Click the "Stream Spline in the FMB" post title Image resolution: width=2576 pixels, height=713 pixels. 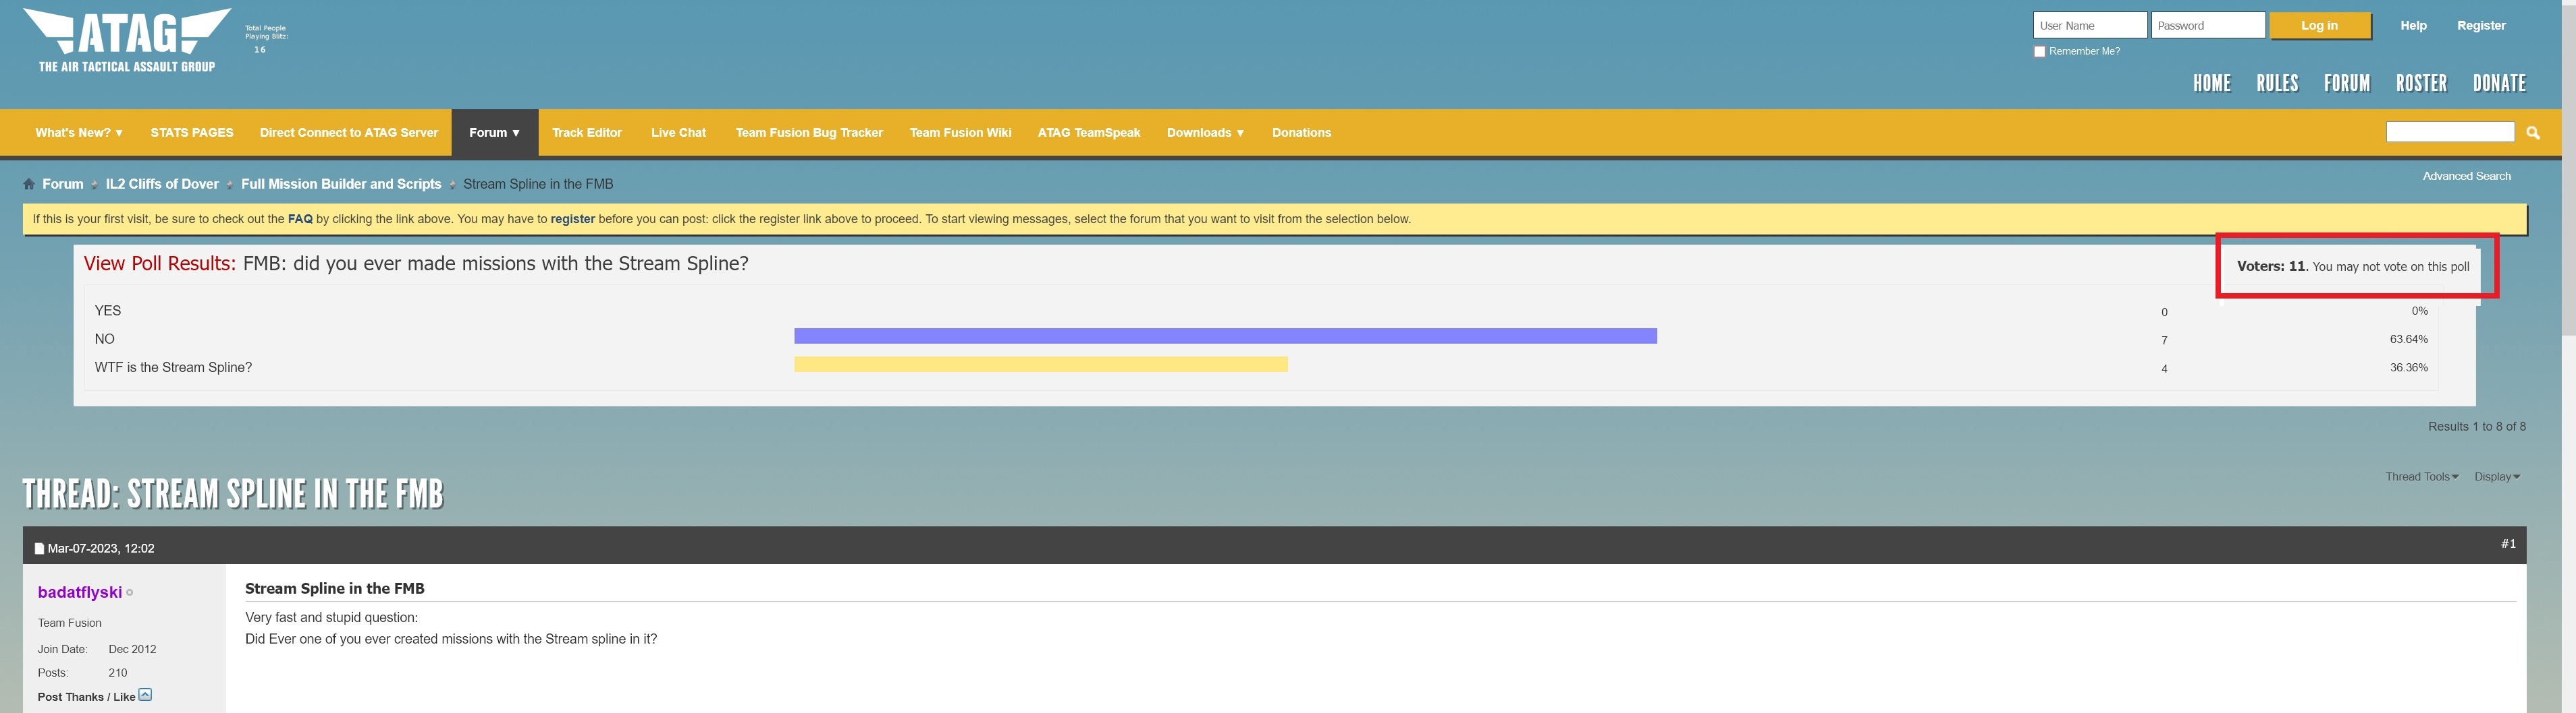pyautogui.click(x=335, y=588)
